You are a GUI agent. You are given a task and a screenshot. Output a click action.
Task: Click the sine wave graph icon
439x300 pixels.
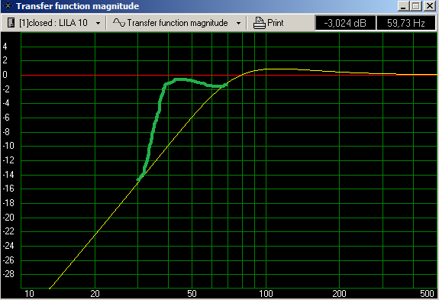pos(119,23)
